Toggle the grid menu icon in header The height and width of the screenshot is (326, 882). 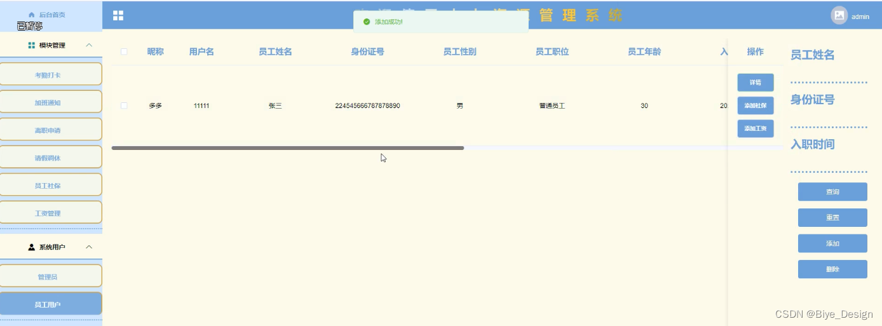[x=118, y=15]
